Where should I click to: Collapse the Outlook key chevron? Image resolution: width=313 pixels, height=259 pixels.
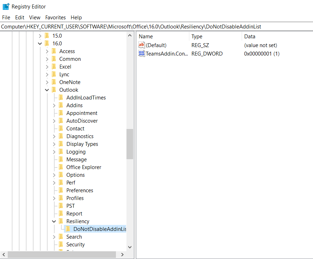point(47,90)
